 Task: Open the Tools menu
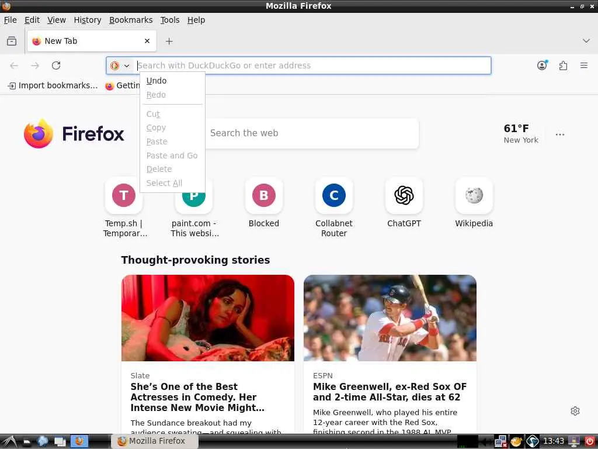[170, 20]
